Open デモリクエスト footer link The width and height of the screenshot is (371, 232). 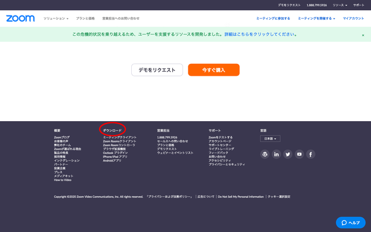167,149
